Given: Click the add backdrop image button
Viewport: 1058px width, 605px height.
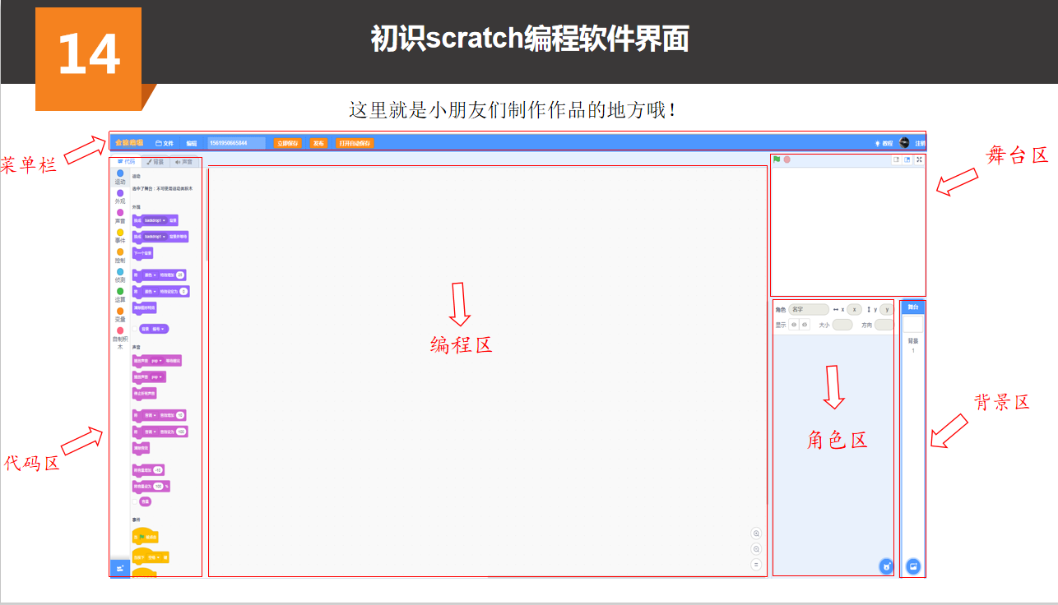Looking at the screenshot, I should 913,566.
